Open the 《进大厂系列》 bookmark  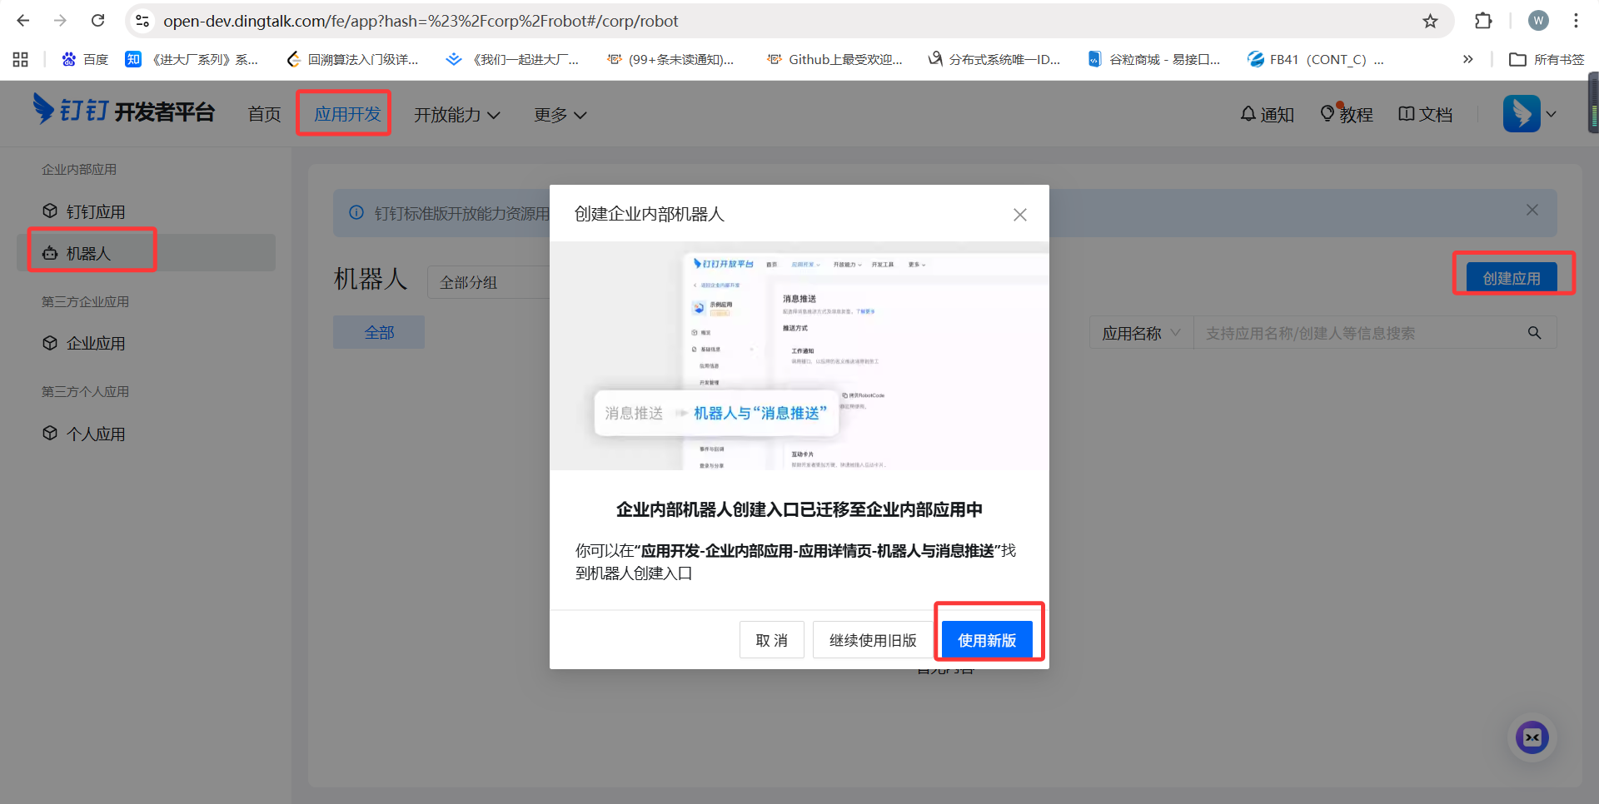[x=192, y=59]
